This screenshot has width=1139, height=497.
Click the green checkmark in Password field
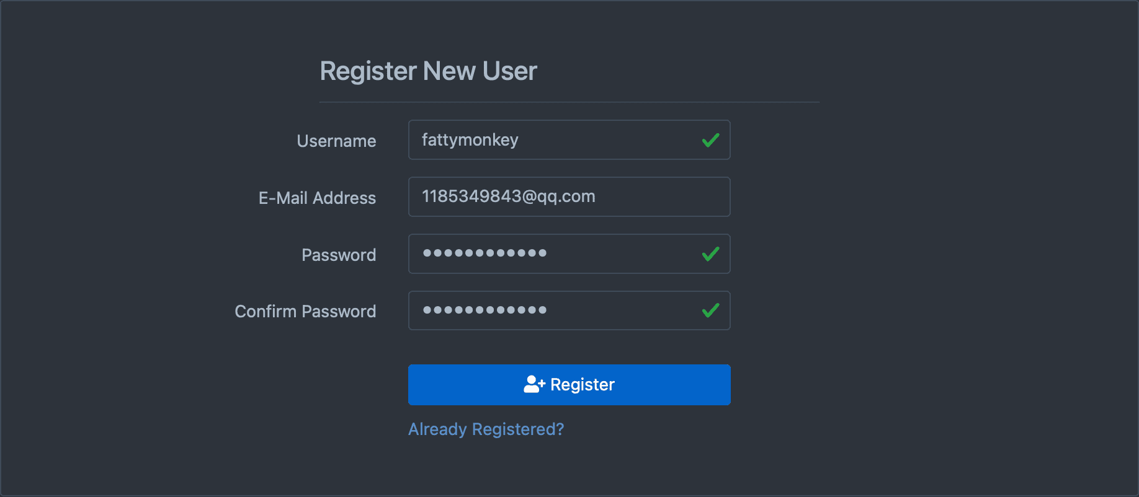(x=710, y=254)
